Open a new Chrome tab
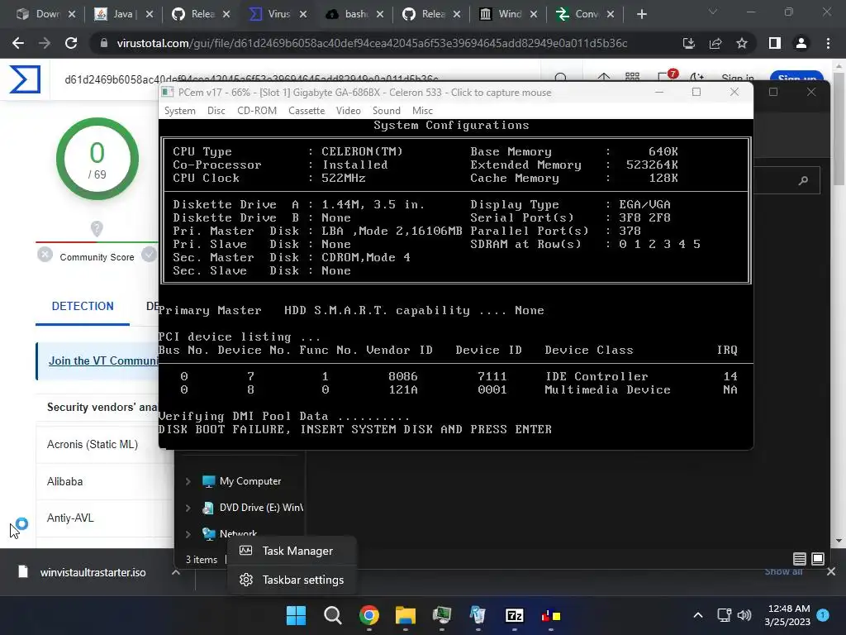Viewport: 846px width, 635px height. click(641, 14)
